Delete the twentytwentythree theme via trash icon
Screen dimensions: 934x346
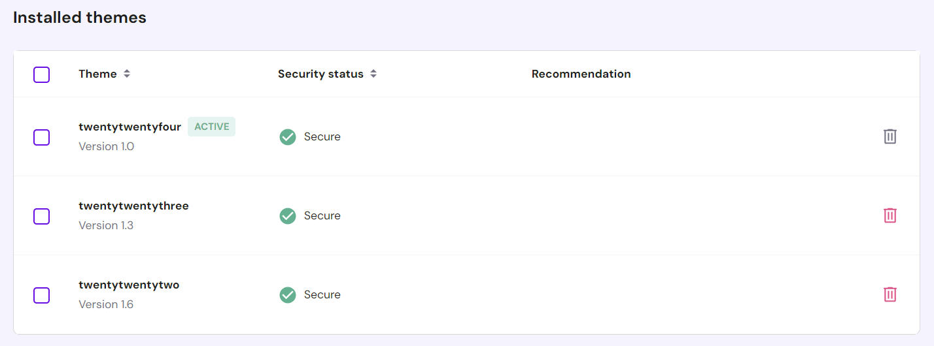(890, 215)
